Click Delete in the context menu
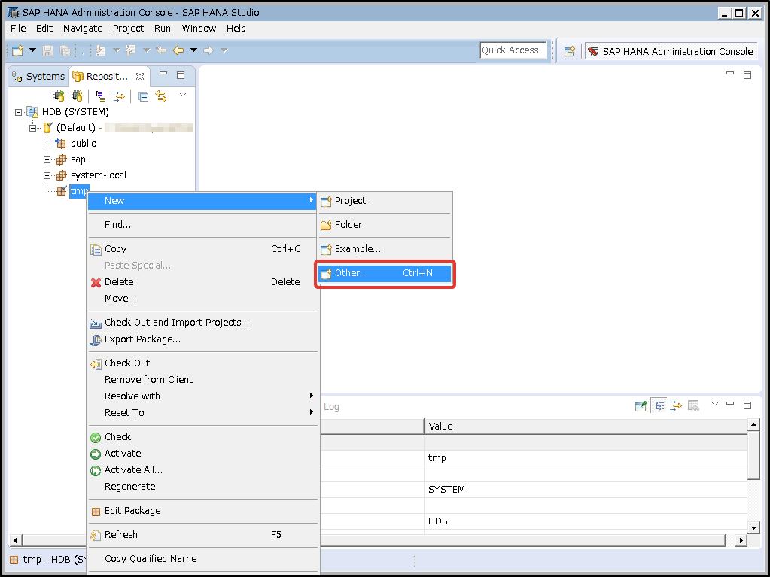The image size is (770, 577). (202, 281)
